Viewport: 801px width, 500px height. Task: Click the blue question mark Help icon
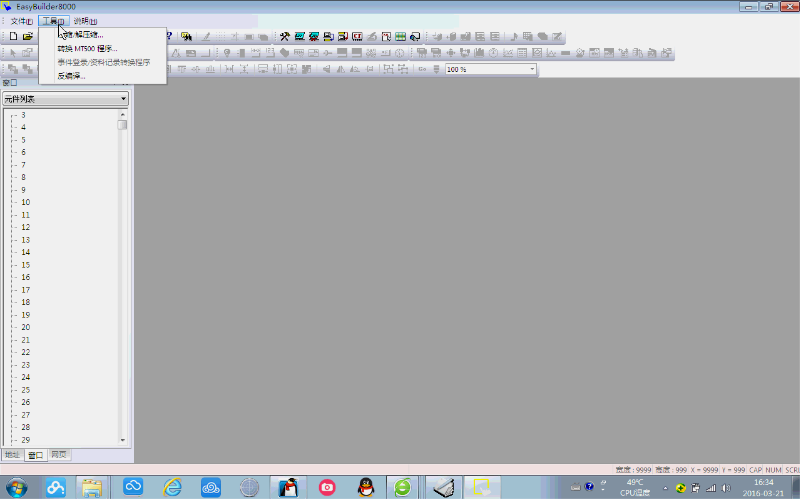(169, 36)
